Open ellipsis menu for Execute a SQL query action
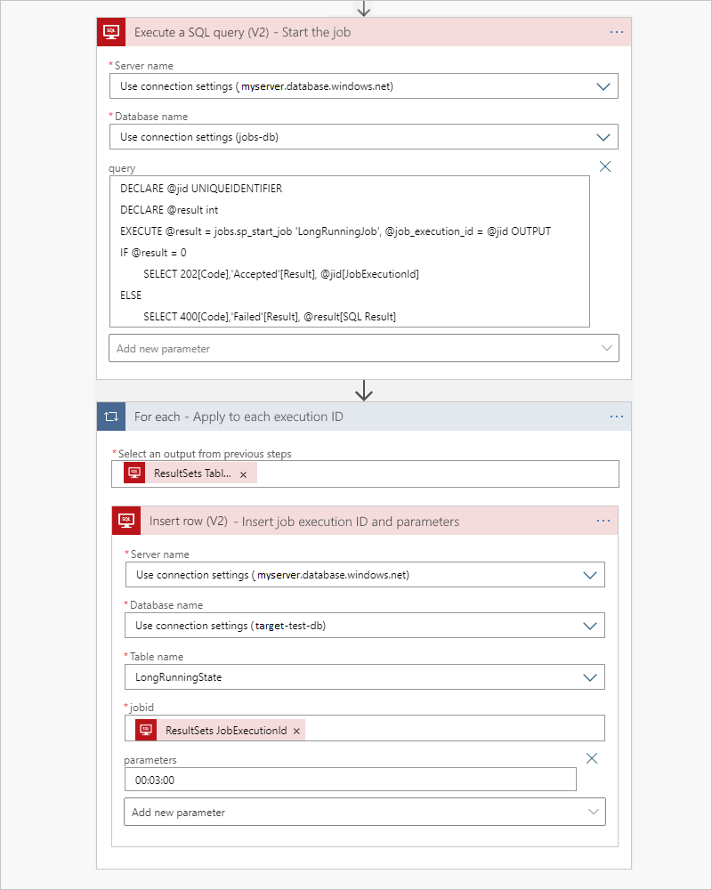Screen dimensions: 712x890 [617, 32]
